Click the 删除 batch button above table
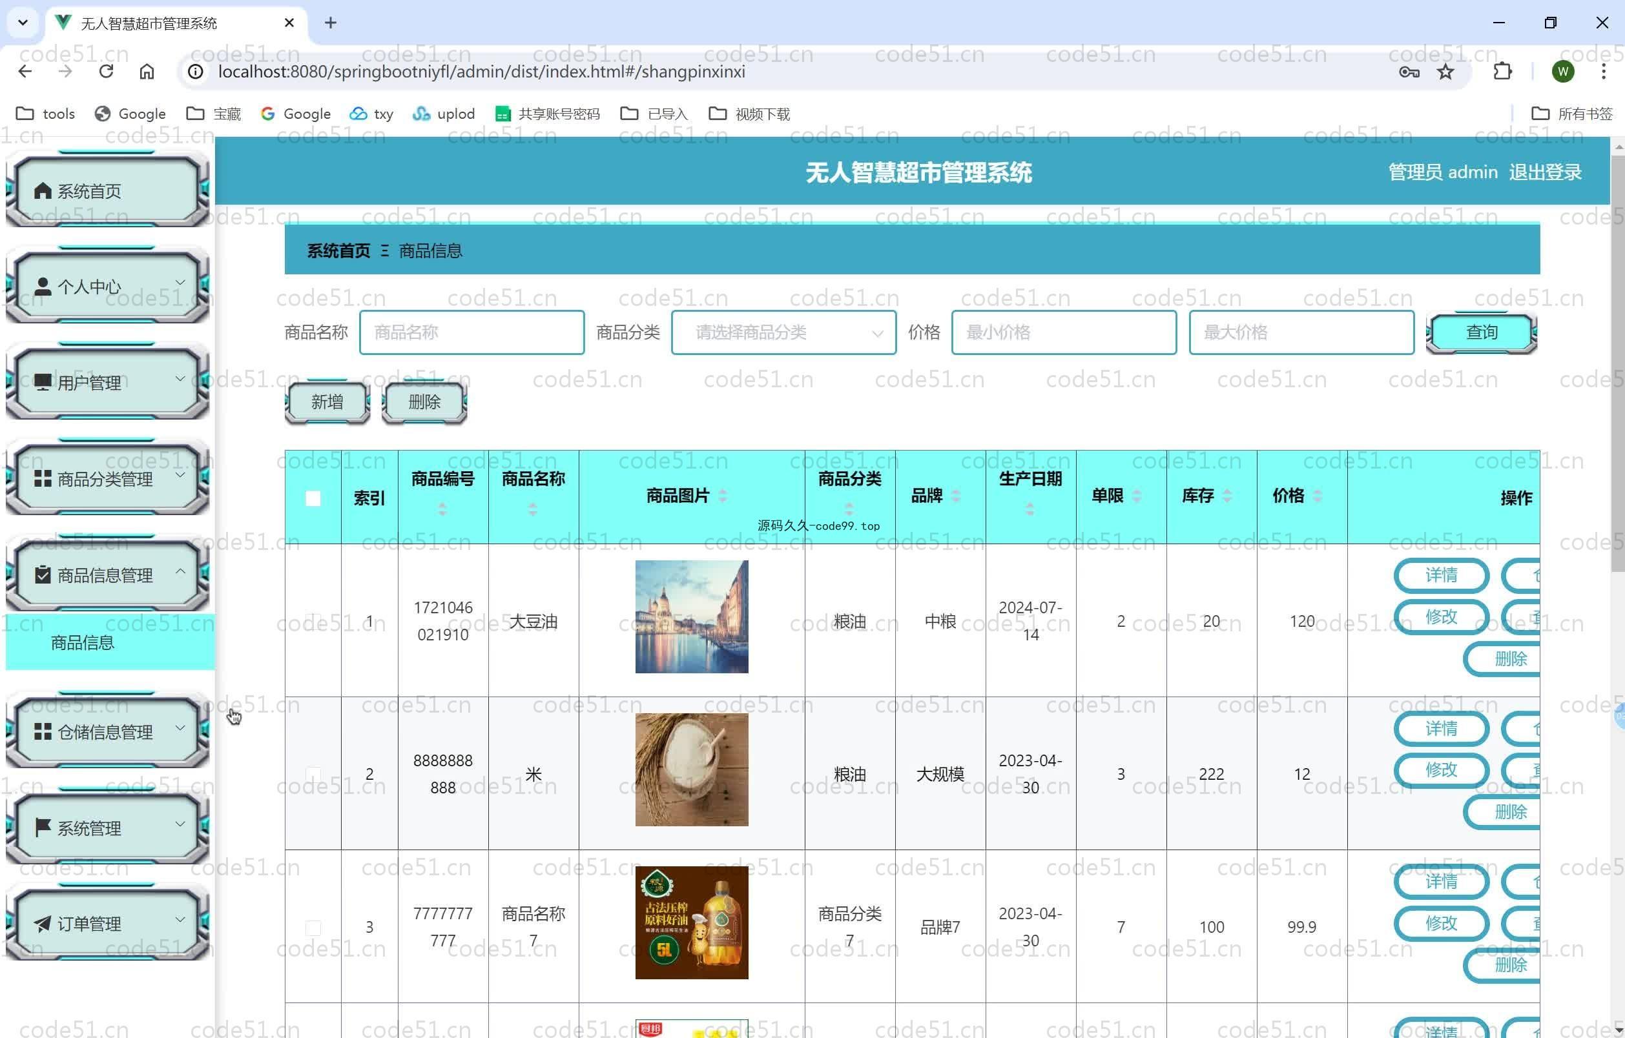Viewport: 1625px width, 1038px height. (x=424, y=402)
